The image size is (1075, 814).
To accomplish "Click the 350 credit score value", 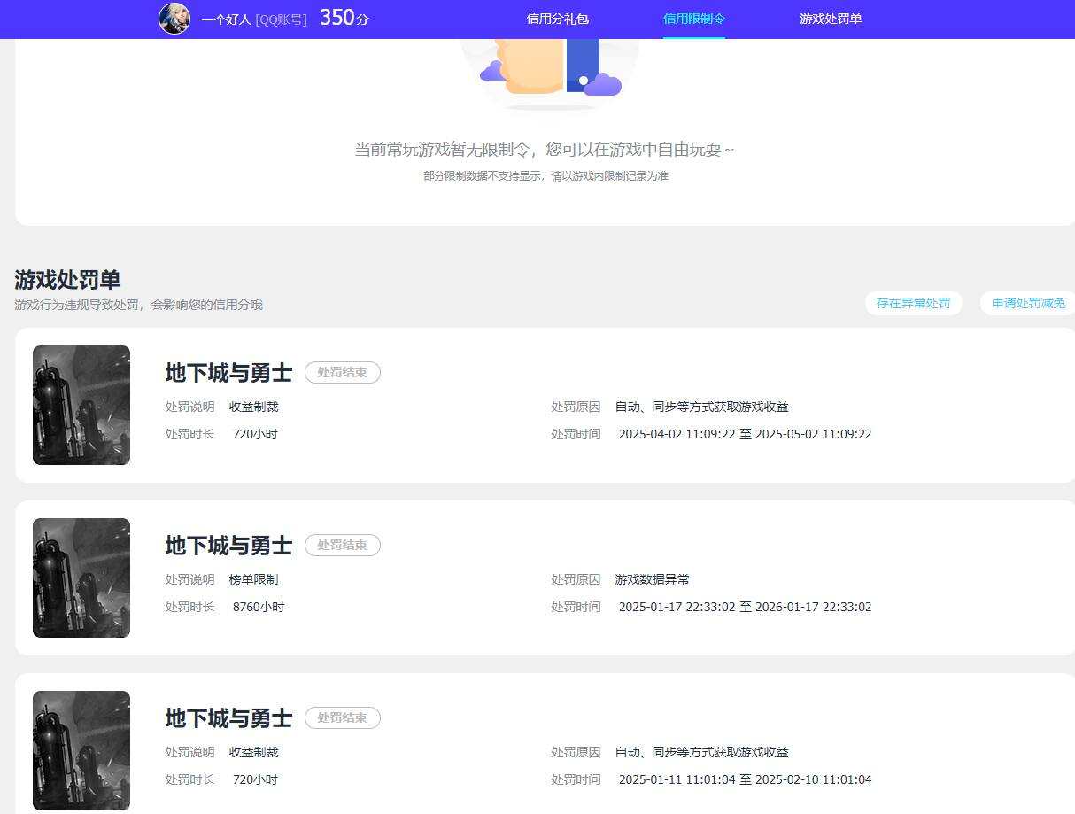I will click(336, 18).
